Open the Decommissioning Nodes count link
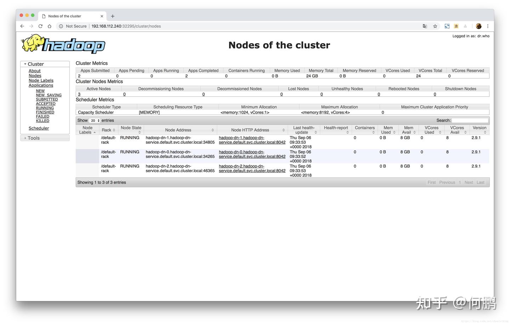Image resolution: width=510 pixels, height=324 pixels. pyautogui.click(x=124, y=94)
